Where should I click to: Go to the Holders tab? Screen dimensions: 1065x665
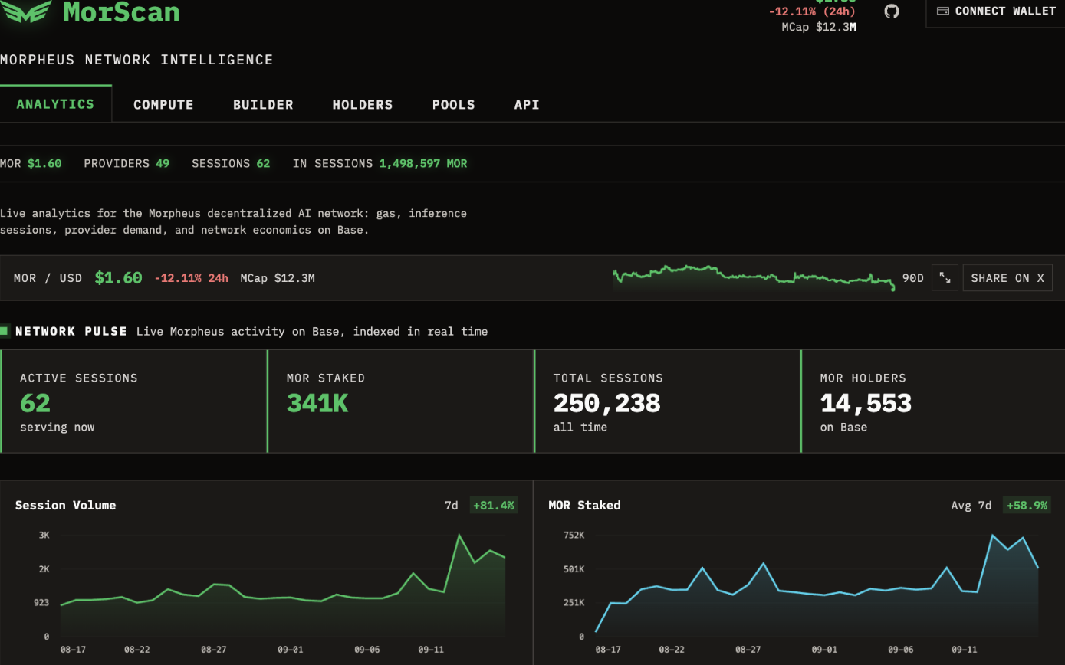pyautogui.click(x=363, y=105)
